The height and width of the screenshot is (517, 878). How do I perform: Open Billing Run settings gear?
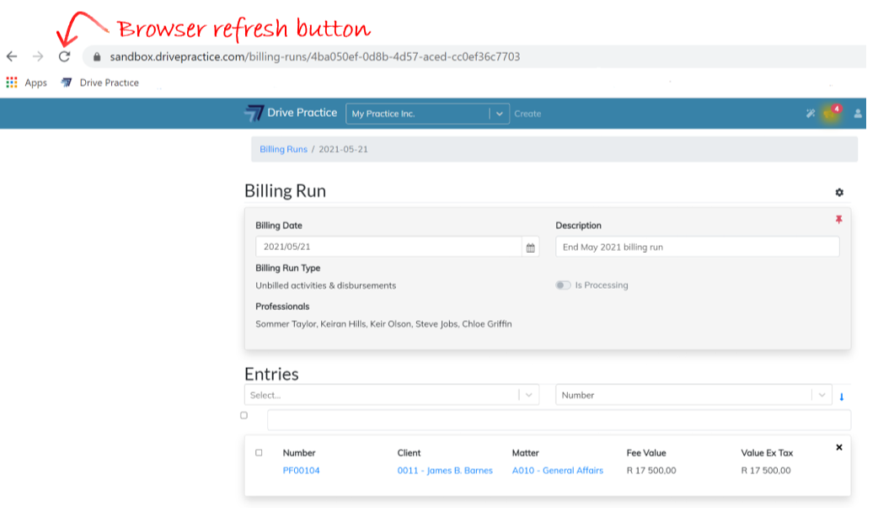pyautogui.click(x=839, y=193)
